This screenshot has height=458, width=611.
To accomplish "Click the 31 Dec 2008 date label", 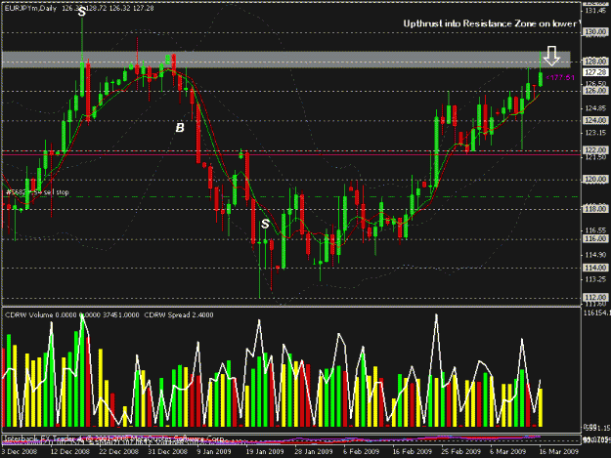I will [x=167, y=451].
